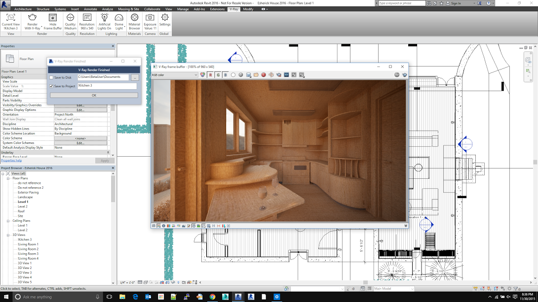Toggle red channel in frame buffer

pyautogui.click(x=210, y=75)
